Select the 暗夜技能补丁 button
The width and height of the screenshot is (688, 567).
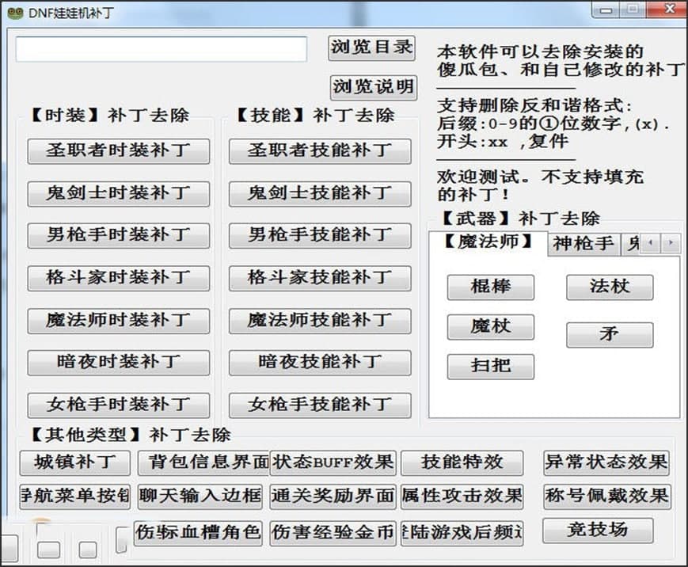(x=320, y=363)
